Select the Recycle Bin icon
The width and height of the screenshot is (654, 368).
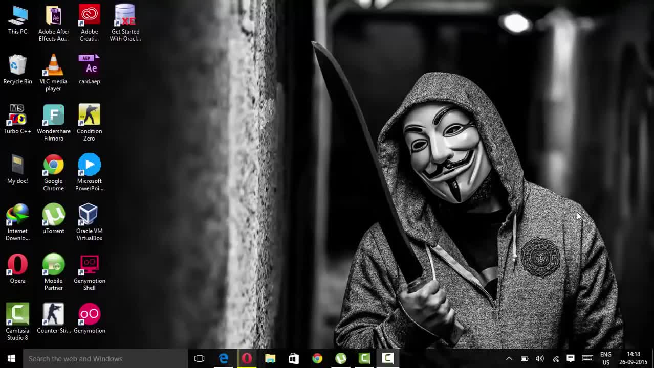[17, 70]
